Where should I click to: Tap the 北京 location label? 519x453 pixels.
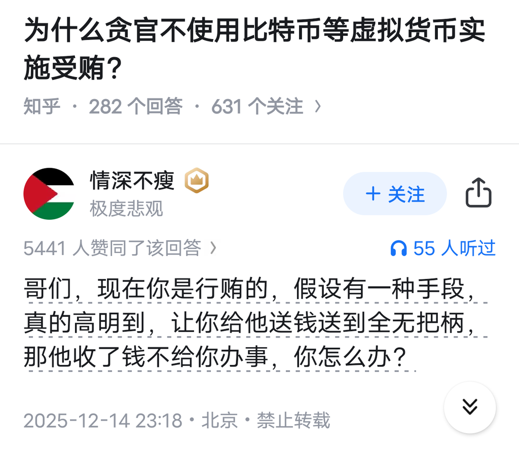coord(219,421)
